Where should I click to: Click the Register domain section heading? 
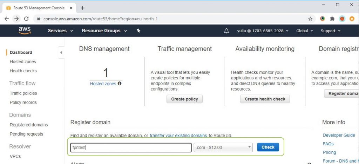[x=90, y=122]
